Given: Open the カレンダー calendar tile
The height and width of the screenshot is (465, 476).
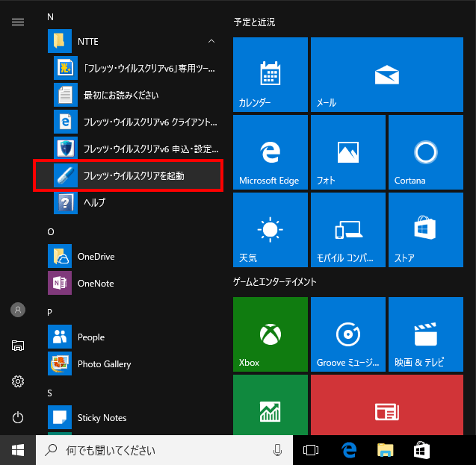Looking at the screenshot, I should click(x=270, y=74).
